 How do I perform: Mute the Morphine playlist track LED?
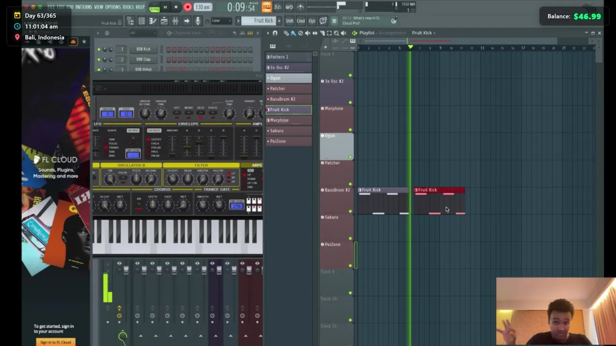(x=350, y=130)
